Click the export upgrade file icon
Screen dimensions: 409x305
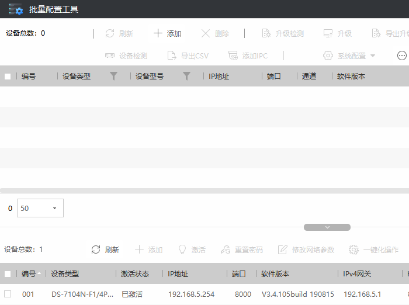click(376, 33)
